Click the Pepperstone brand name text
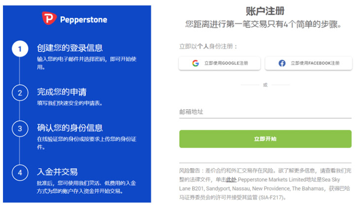Image resolution: width=360 pixels, height=208 pixels. [x=84, y=20]
